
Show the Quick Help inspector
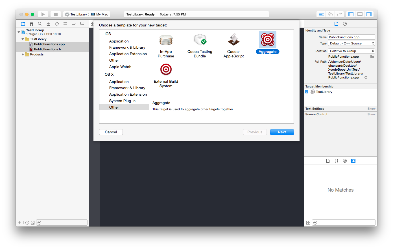pyautogui.click(x=345, y=24)
